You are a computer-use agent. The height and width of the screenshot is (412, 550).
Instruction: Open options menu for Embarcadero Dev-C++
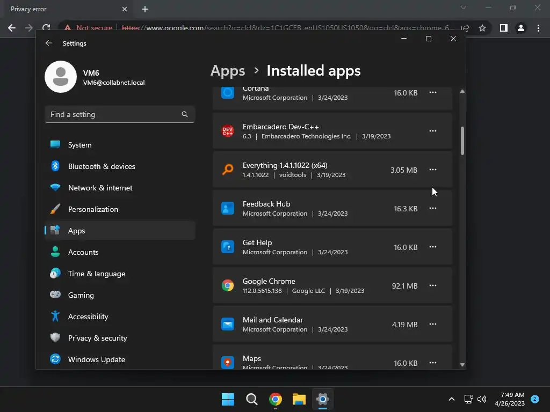[x=433, y=131]
